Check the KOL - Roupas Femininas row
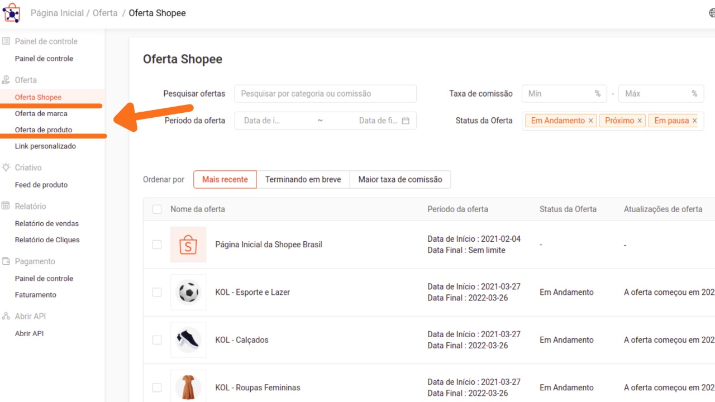715x402 pixels. tap(157, 387)
